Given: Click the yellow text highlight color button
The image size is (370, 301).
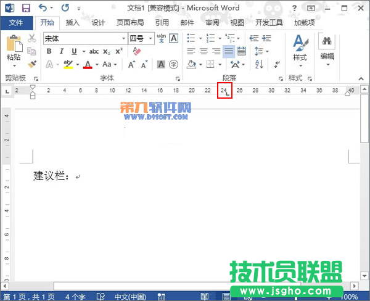Looking at the screenshot, I should [68, 64].
